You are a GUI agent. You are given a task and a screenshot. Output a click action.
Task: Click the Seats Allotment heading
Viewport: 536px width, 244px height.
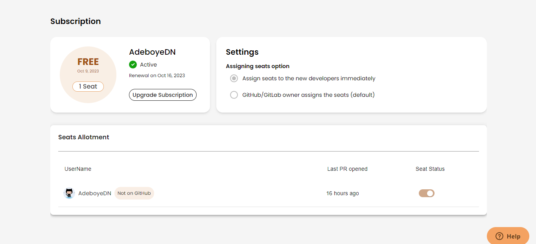tap(84, 137)
